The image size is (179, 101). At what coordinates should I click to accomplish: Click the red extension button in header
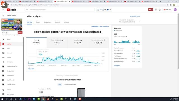(151, 10)
